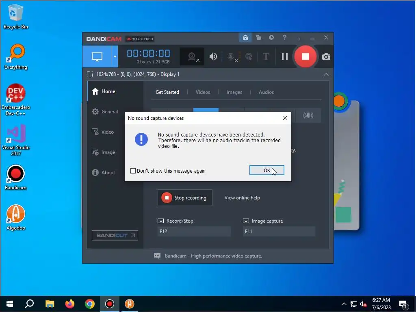Toggle the microphone icon in Bandicam toolbar
Screen dimensions: 416x312
click(232, 56)
